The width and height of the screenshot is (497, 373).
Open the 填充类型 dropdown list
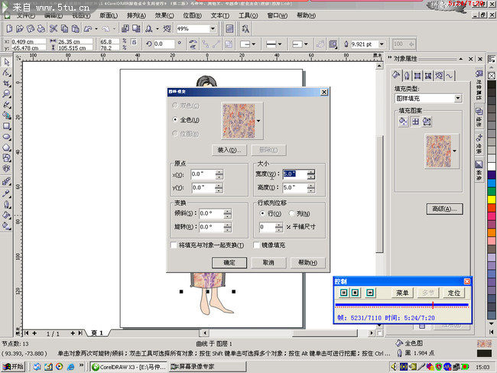coord(457,99)
